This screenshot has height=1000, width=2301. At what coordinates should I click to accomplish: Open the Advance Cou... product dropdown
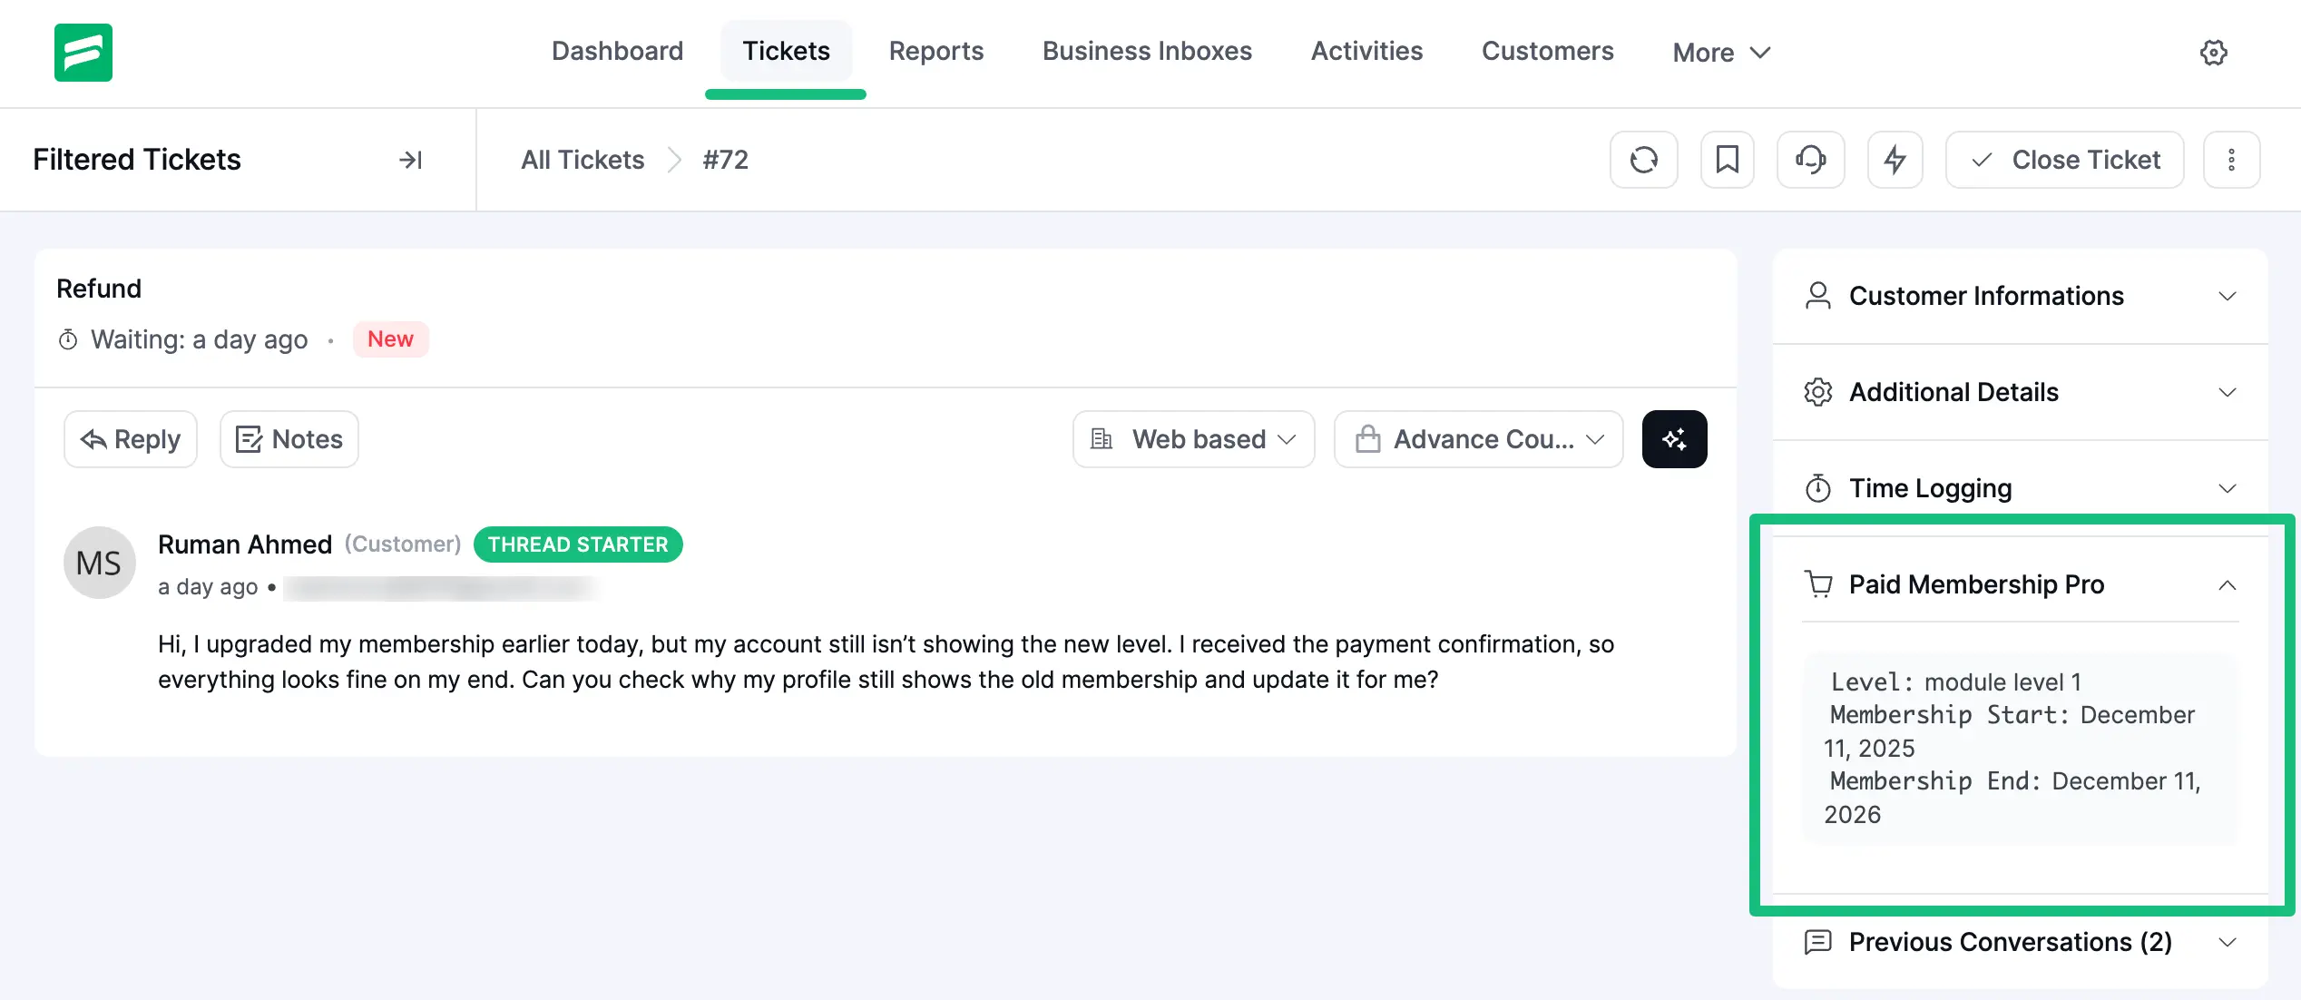point(1477,438)
